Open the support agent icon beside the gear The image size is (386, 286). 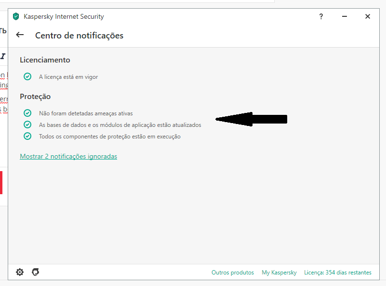point(36,272)
